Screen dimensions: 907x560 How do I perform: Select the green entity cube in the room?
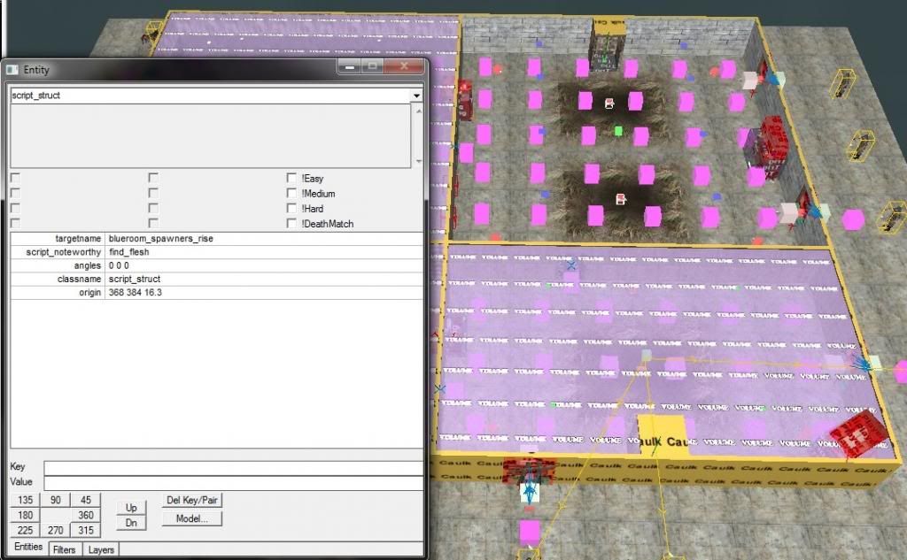pos(618,131)
